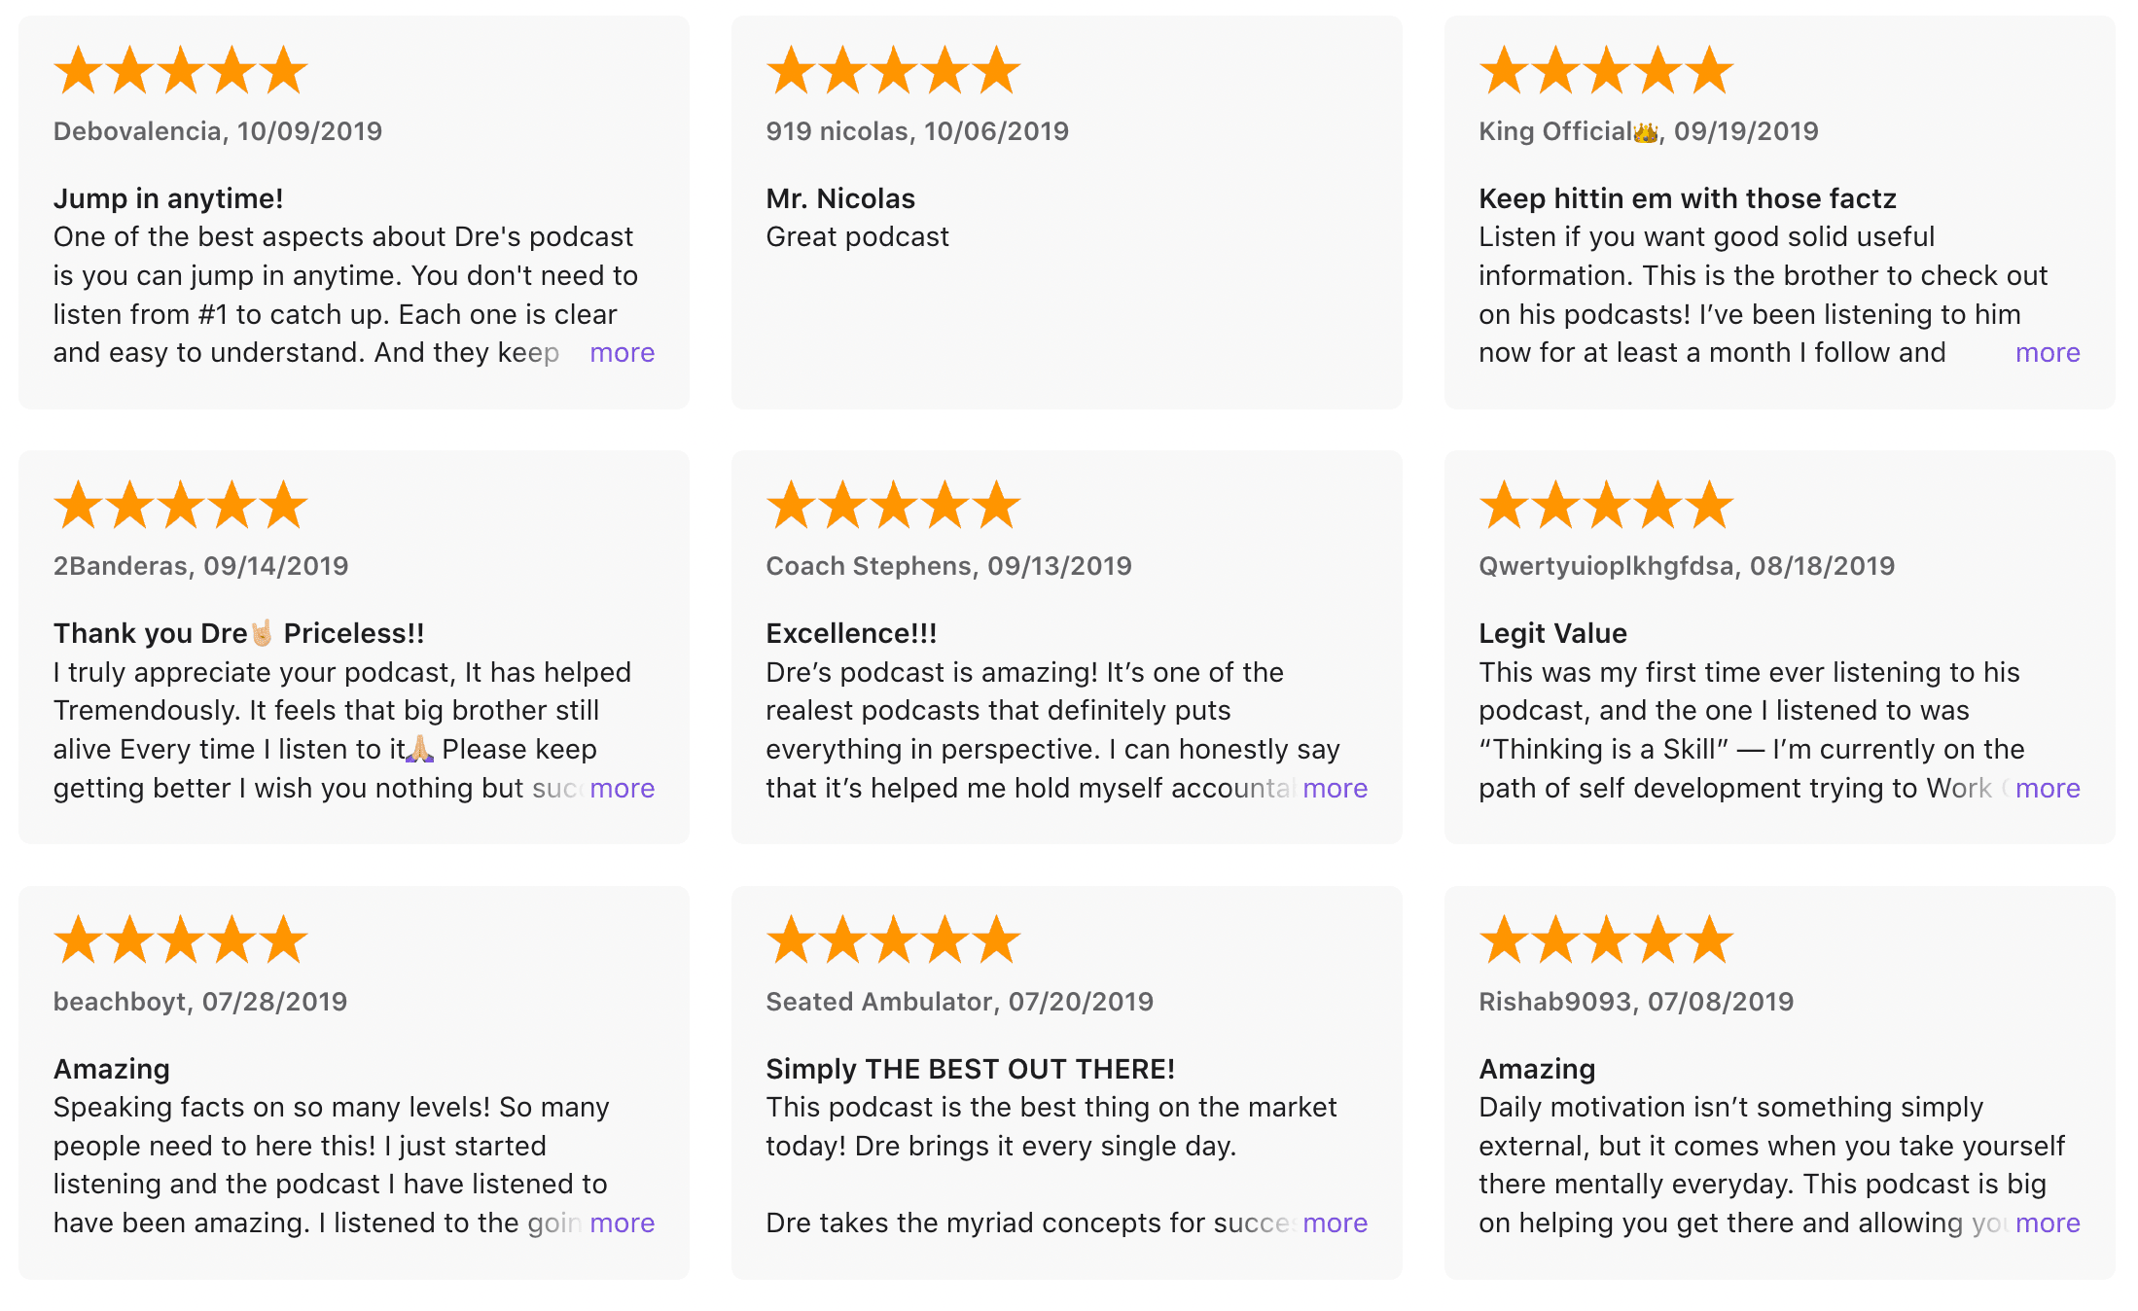The width and height of the screenshot is (2138, 1311).
Task: Click the "Mr. Nicolas" review title
Action: tap(840, 198)
